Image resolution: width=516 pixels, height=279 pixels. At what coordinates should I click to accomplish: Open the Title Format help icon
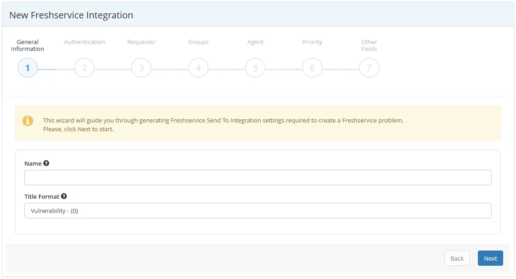(x=64, y=196)
